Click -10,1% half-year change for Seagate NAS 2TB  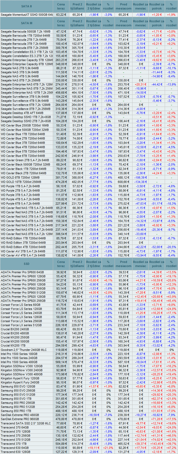(171, 68)
